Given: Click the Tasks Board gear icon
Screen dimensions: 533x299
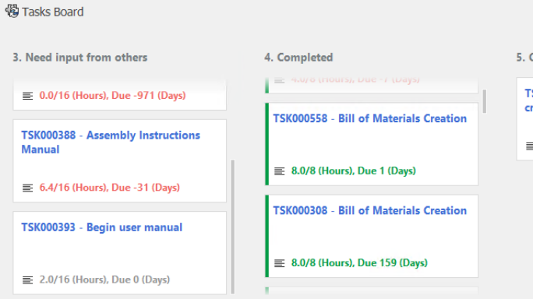Looking at the screenshot, I should (12, 11).
